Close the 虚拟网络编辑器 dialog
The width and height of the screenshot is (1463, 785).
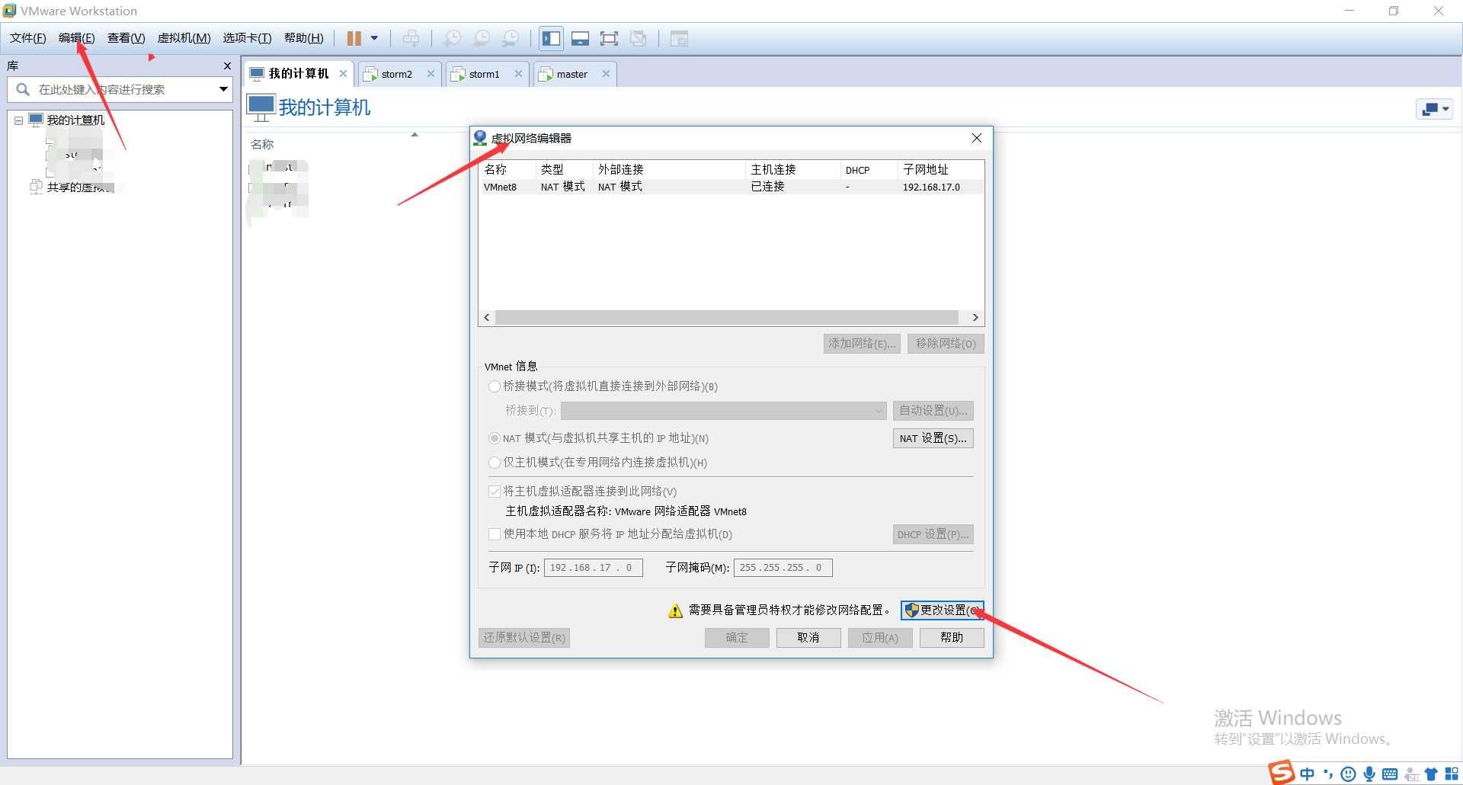pyautogui.click(x=977, y=138)
